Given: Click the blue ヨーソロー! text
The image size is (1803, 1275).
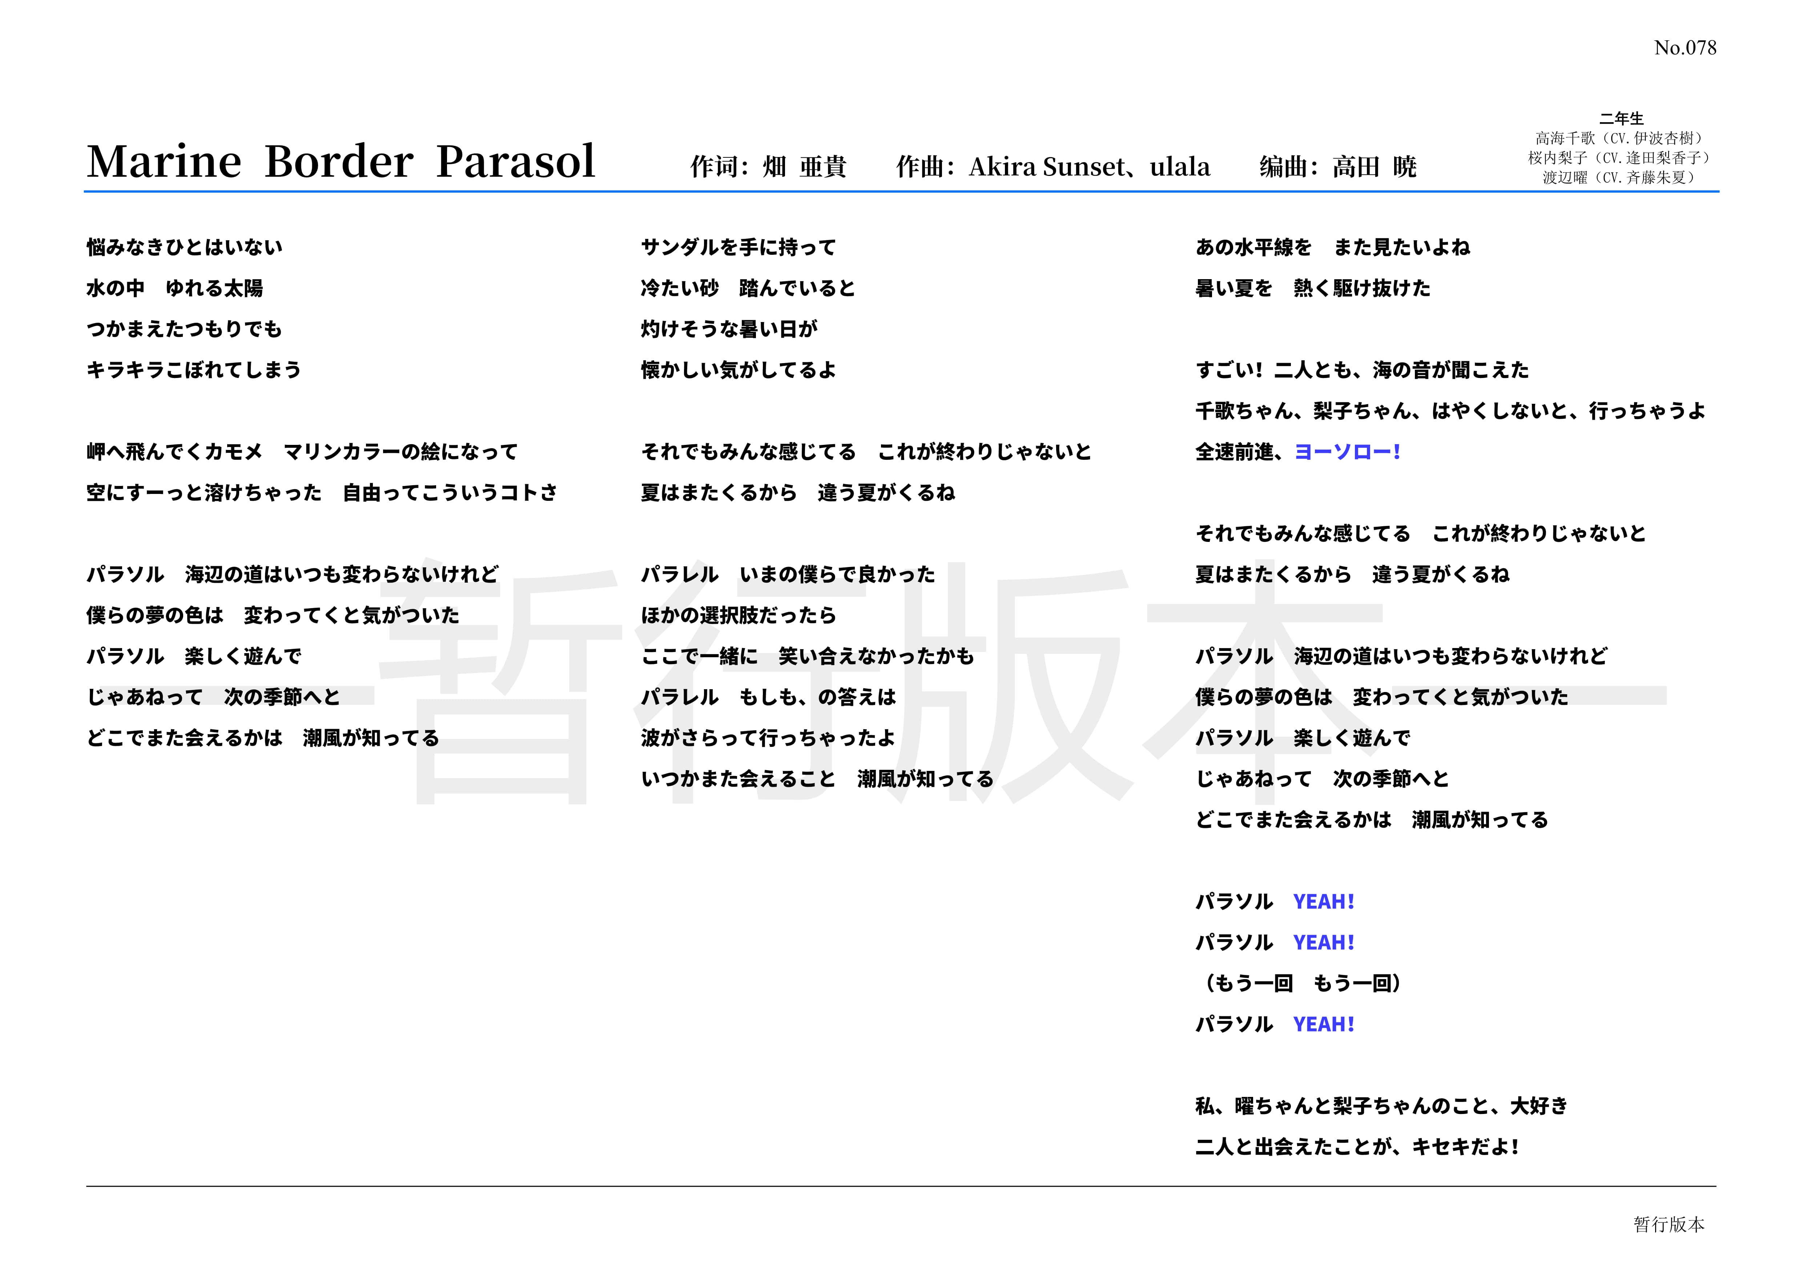Looking at the screenshot, I should (1347, 451).
